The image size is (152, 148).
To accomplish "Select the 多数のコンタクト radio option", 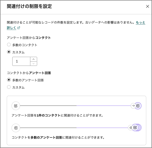I will 9,45.
